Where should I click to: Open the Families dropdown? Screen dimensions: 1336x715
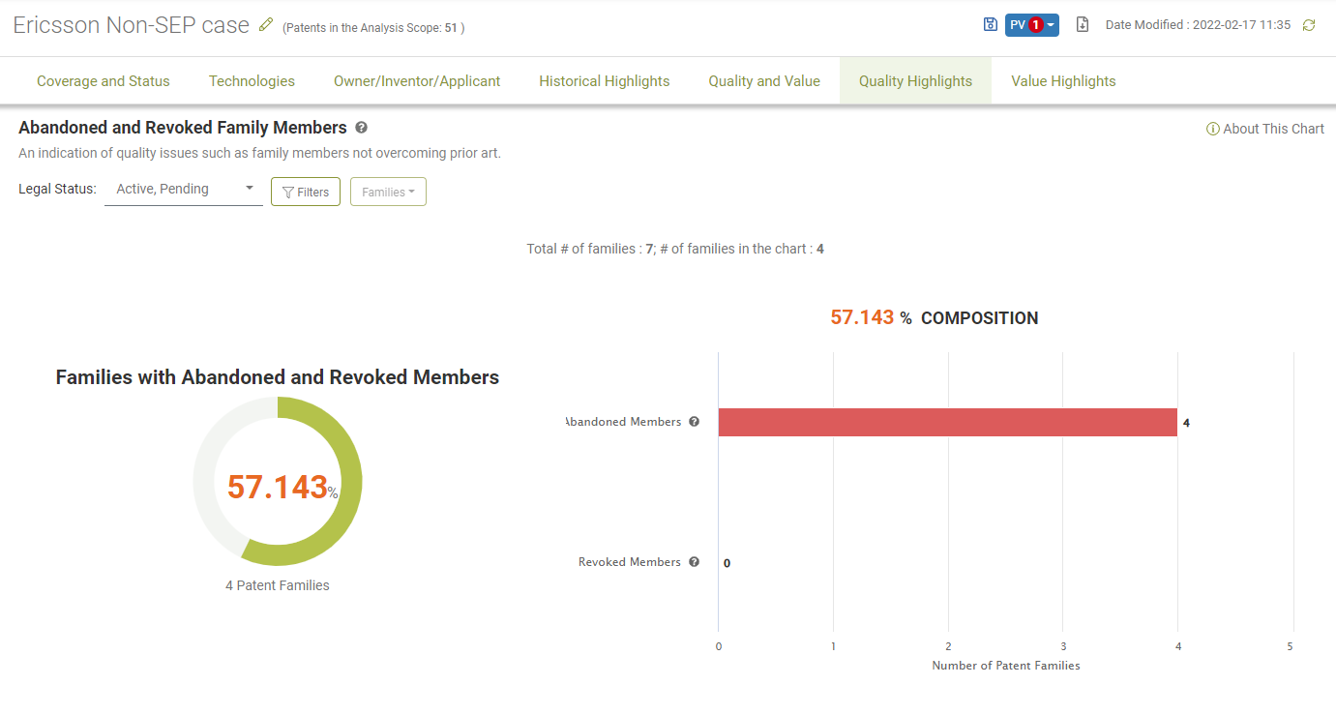[x=388, y=192]
